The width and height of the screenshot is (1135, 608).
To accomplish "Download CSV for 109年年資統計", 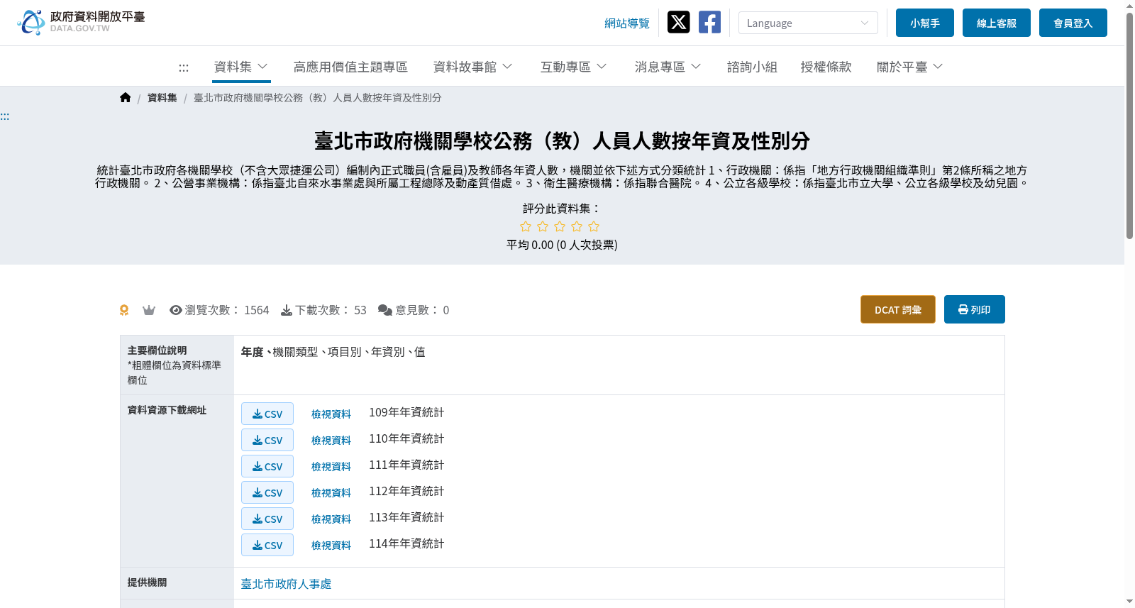I will pyautogui.click(x=267, y=414).
